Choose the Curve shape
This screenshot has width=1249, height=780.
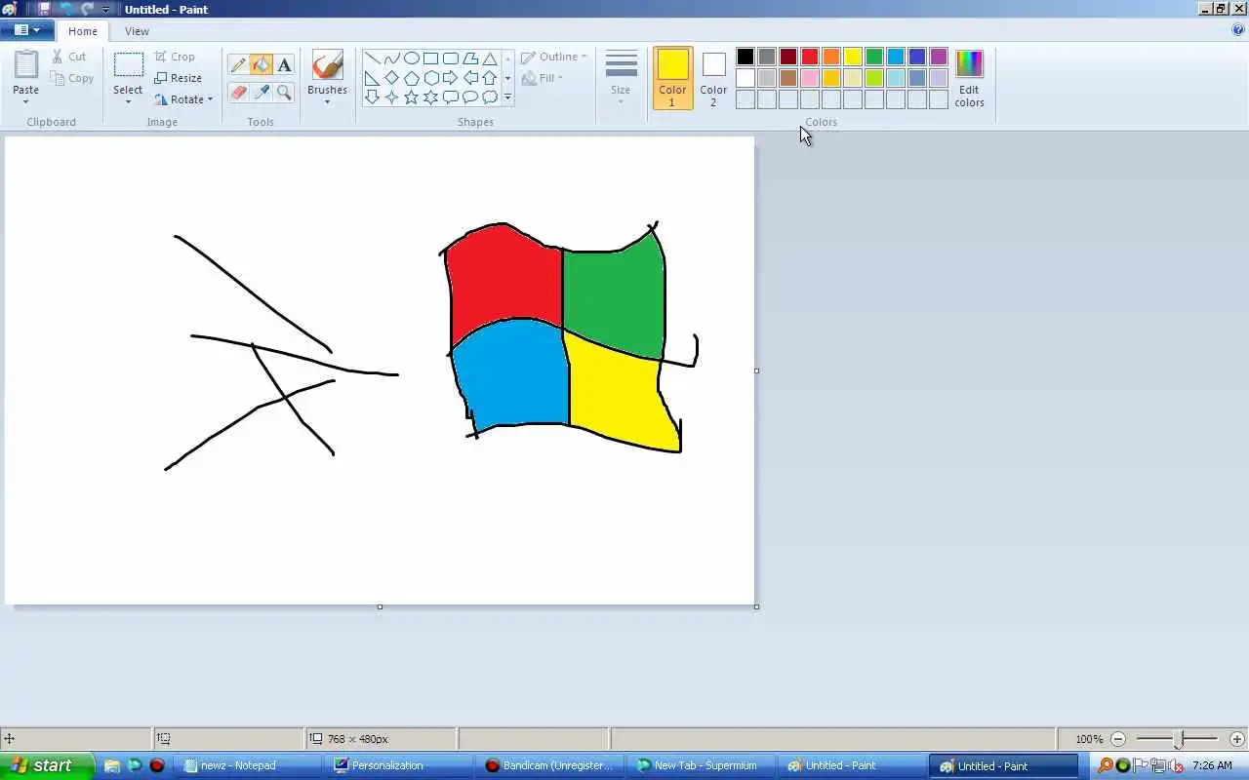pyautogui.click(x=391, y=58)
